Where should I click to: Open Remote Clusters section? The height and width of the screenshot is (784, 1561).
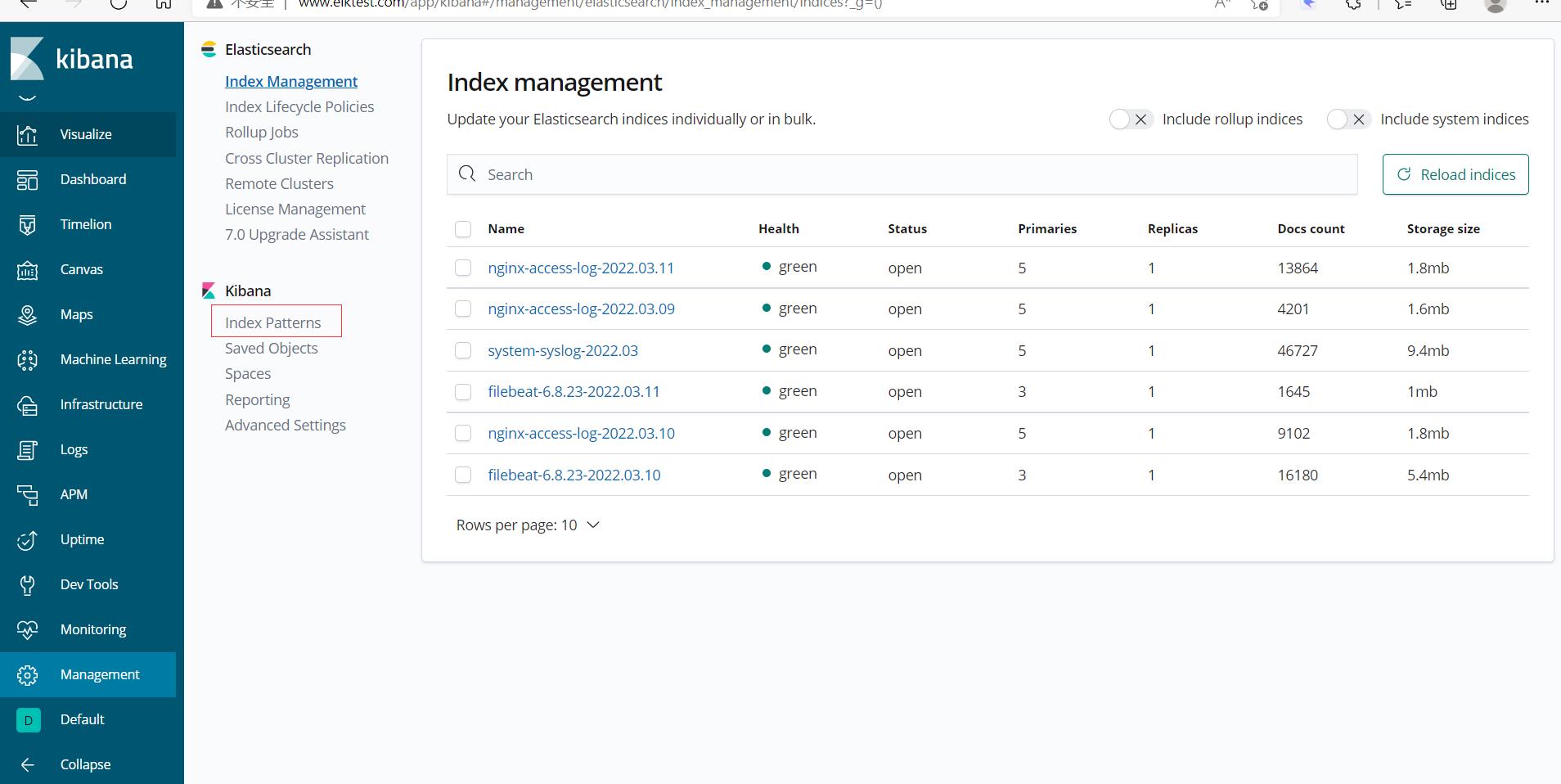(279, 183)
